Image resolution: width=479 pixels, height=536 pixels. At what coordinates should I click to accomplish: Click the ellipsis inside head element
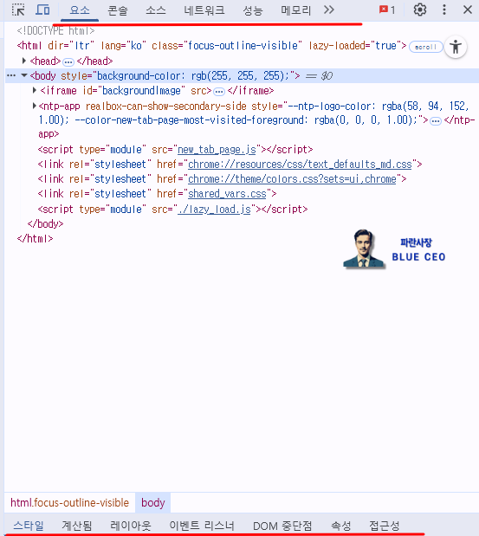[68, 61]
